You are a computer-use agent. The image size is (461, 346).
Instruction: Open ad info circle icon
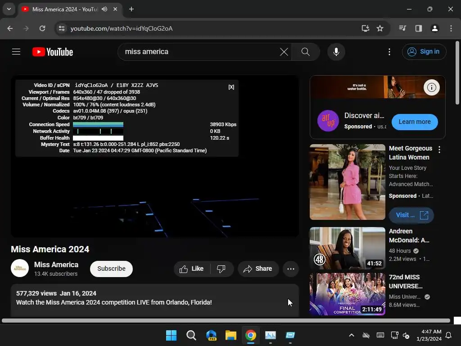pos(431,87)
